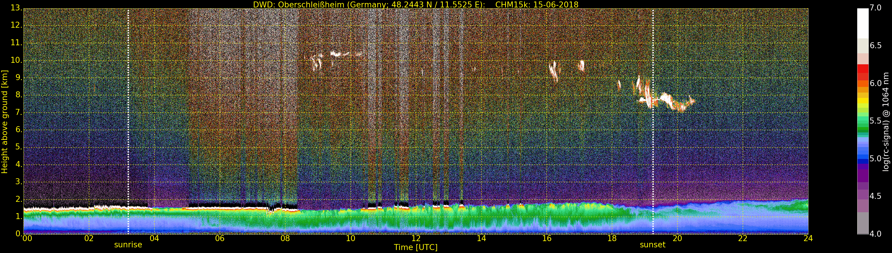Image resolution: width=892 pixels, height=253 pixels.
Task: Click the time axis tick label '10'
Action: coord(351,238)
